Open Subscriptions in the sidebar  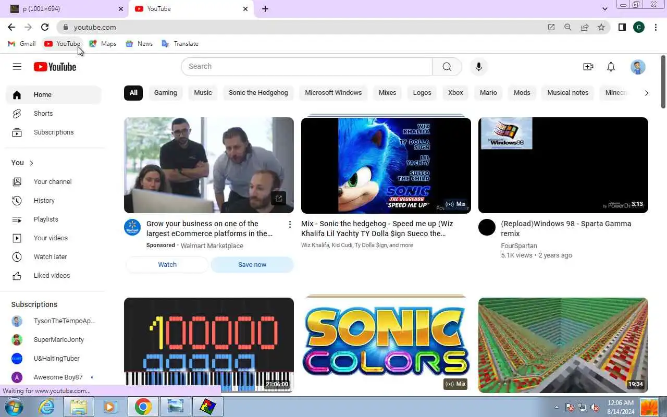(x=54, y=132)
